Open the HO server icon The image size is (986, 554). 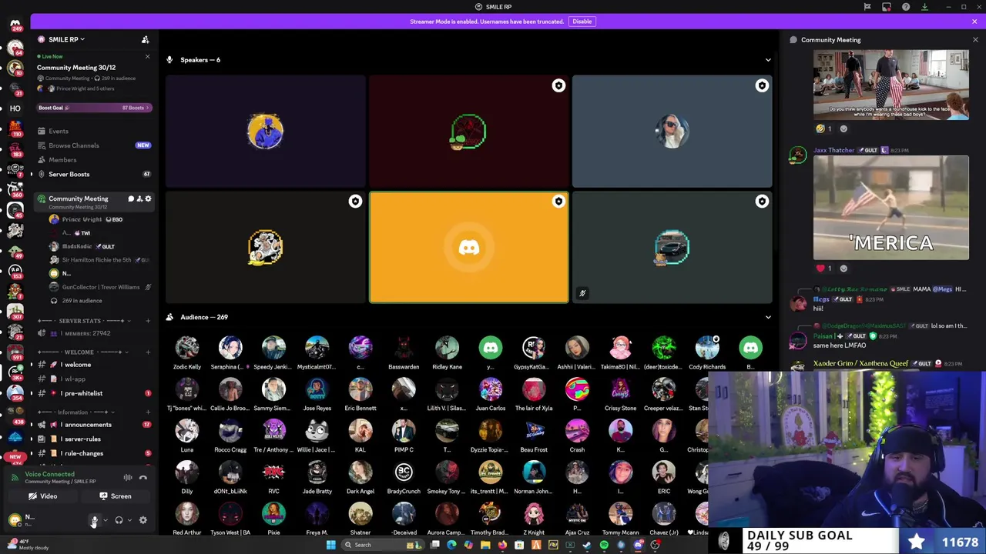click(15, 108)
